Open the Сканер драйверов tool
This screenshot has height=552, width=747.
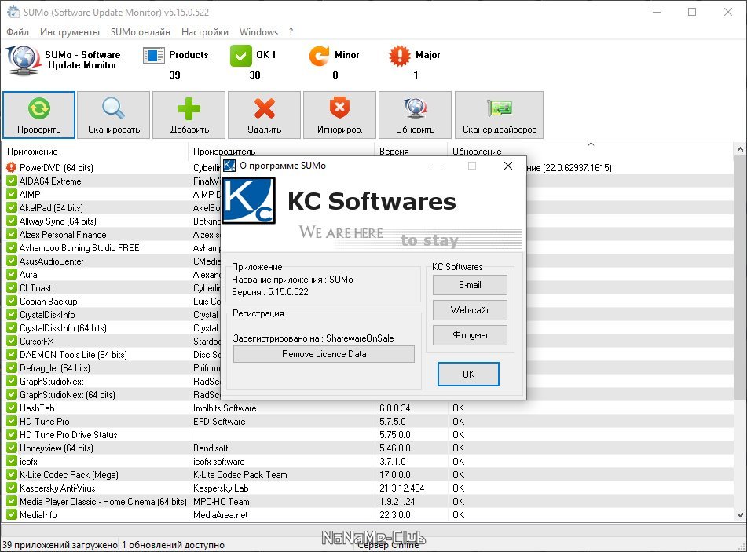(500, 115)
